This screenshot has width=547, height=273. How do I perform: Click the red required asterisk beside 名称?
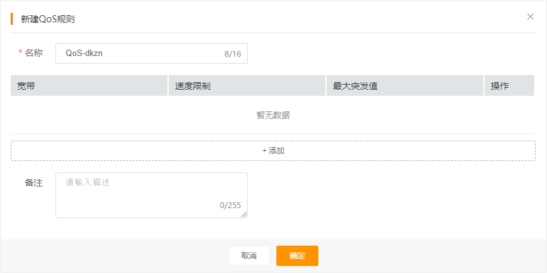tap(20, 53)
